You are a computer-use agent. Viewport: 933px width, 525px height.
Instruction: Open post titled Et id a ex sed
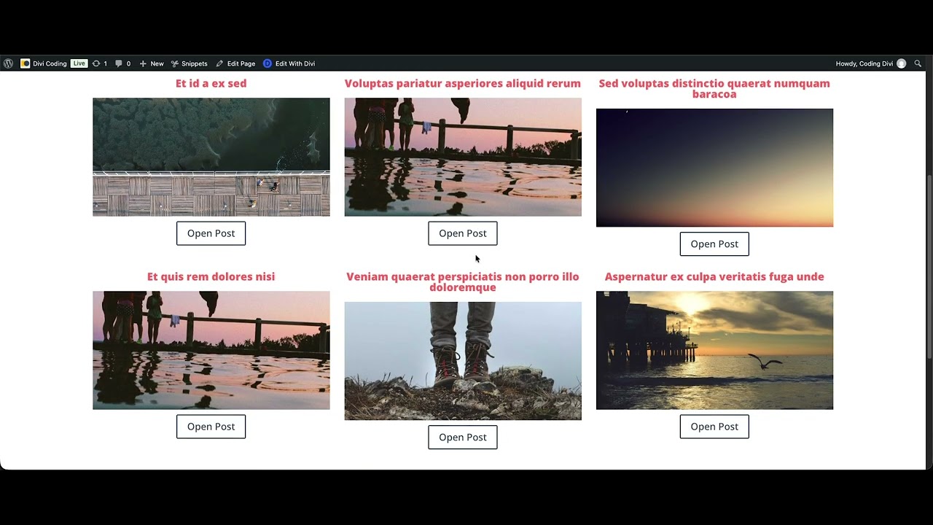pos(211,83)
